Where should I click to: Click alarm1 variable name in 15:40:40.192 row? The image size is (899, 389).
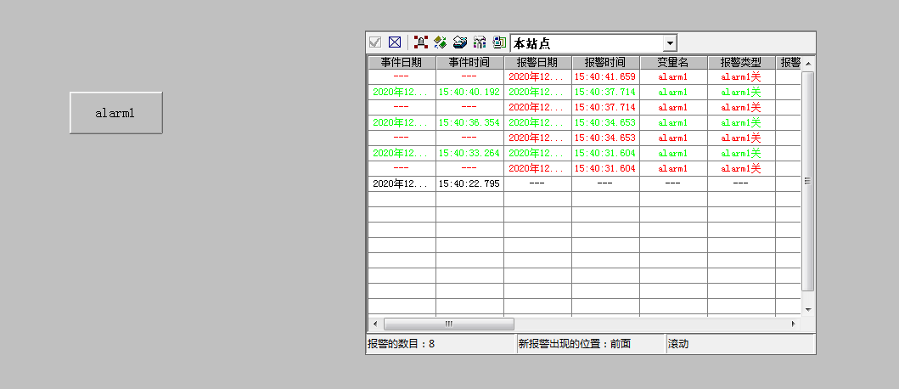point(673,92)
